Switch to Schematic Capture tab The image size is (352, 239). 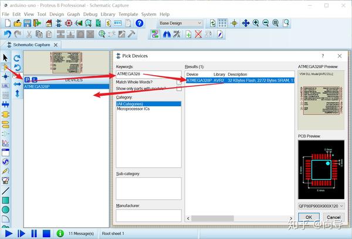(x=32, y=45)
